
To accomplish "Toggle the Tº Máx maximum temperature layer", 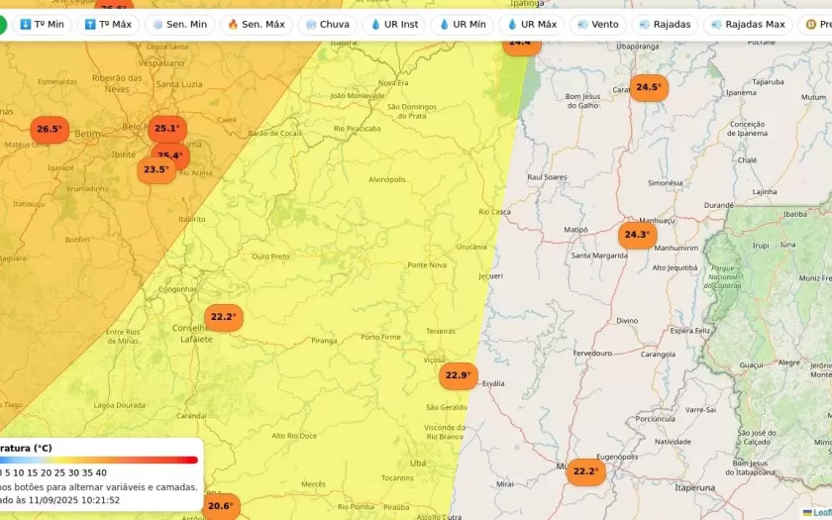I will [108, 24].
